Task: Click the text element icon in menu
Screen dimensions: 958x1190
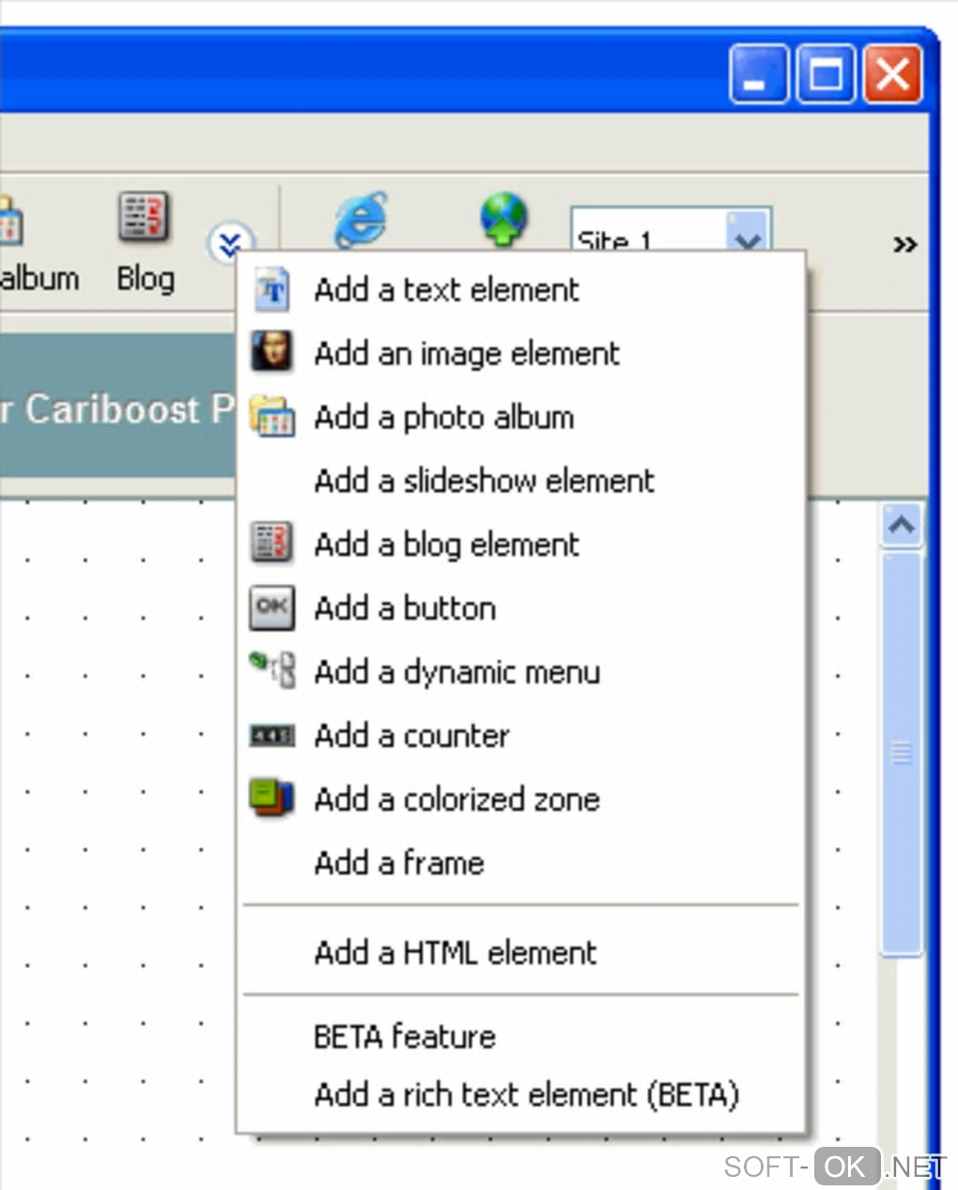Action: pyautogui.click(x=272, y=290)
